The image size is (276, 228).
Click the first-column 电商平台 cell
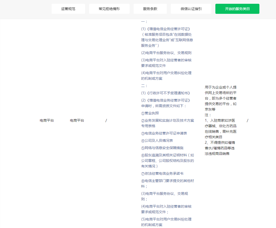(47, 120)
